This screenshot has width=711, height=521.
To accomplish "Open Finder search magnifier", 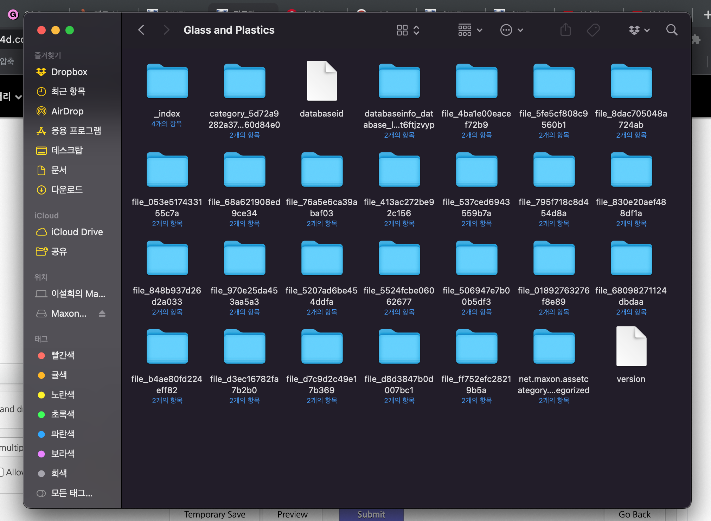I will click(x=672, y=30).
